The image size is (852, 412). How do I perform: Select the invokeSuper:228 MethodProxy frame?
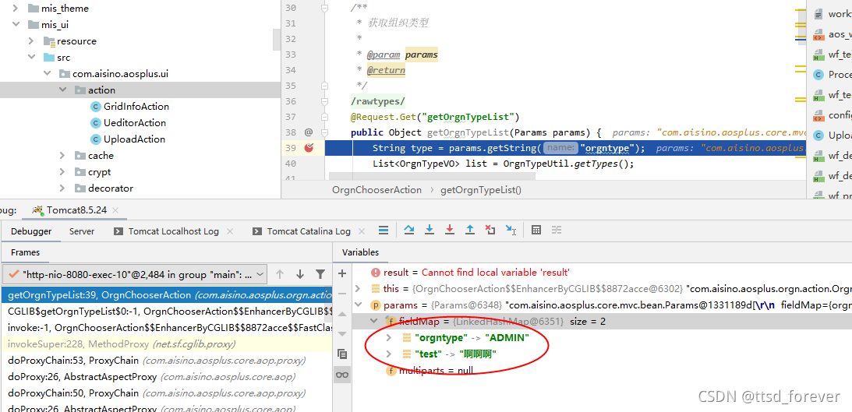click(166, 344)
